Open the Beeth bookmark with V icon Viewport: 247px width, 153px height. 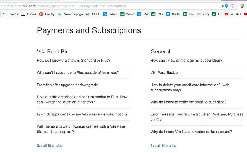click(173, 14)
